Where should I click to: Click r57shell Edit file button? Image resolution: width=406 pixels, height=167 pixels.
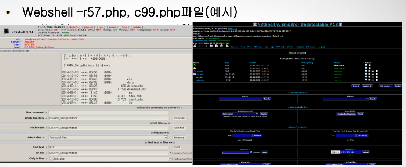tap(179, 128)
